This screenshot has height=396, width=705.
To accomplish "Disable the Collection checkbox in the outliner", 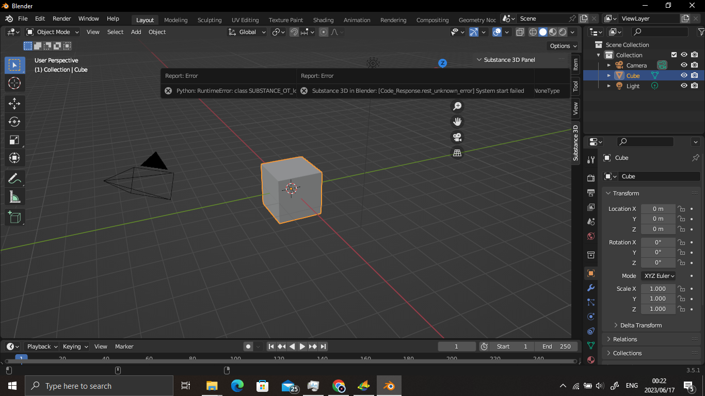I will (x=674, y=55).
